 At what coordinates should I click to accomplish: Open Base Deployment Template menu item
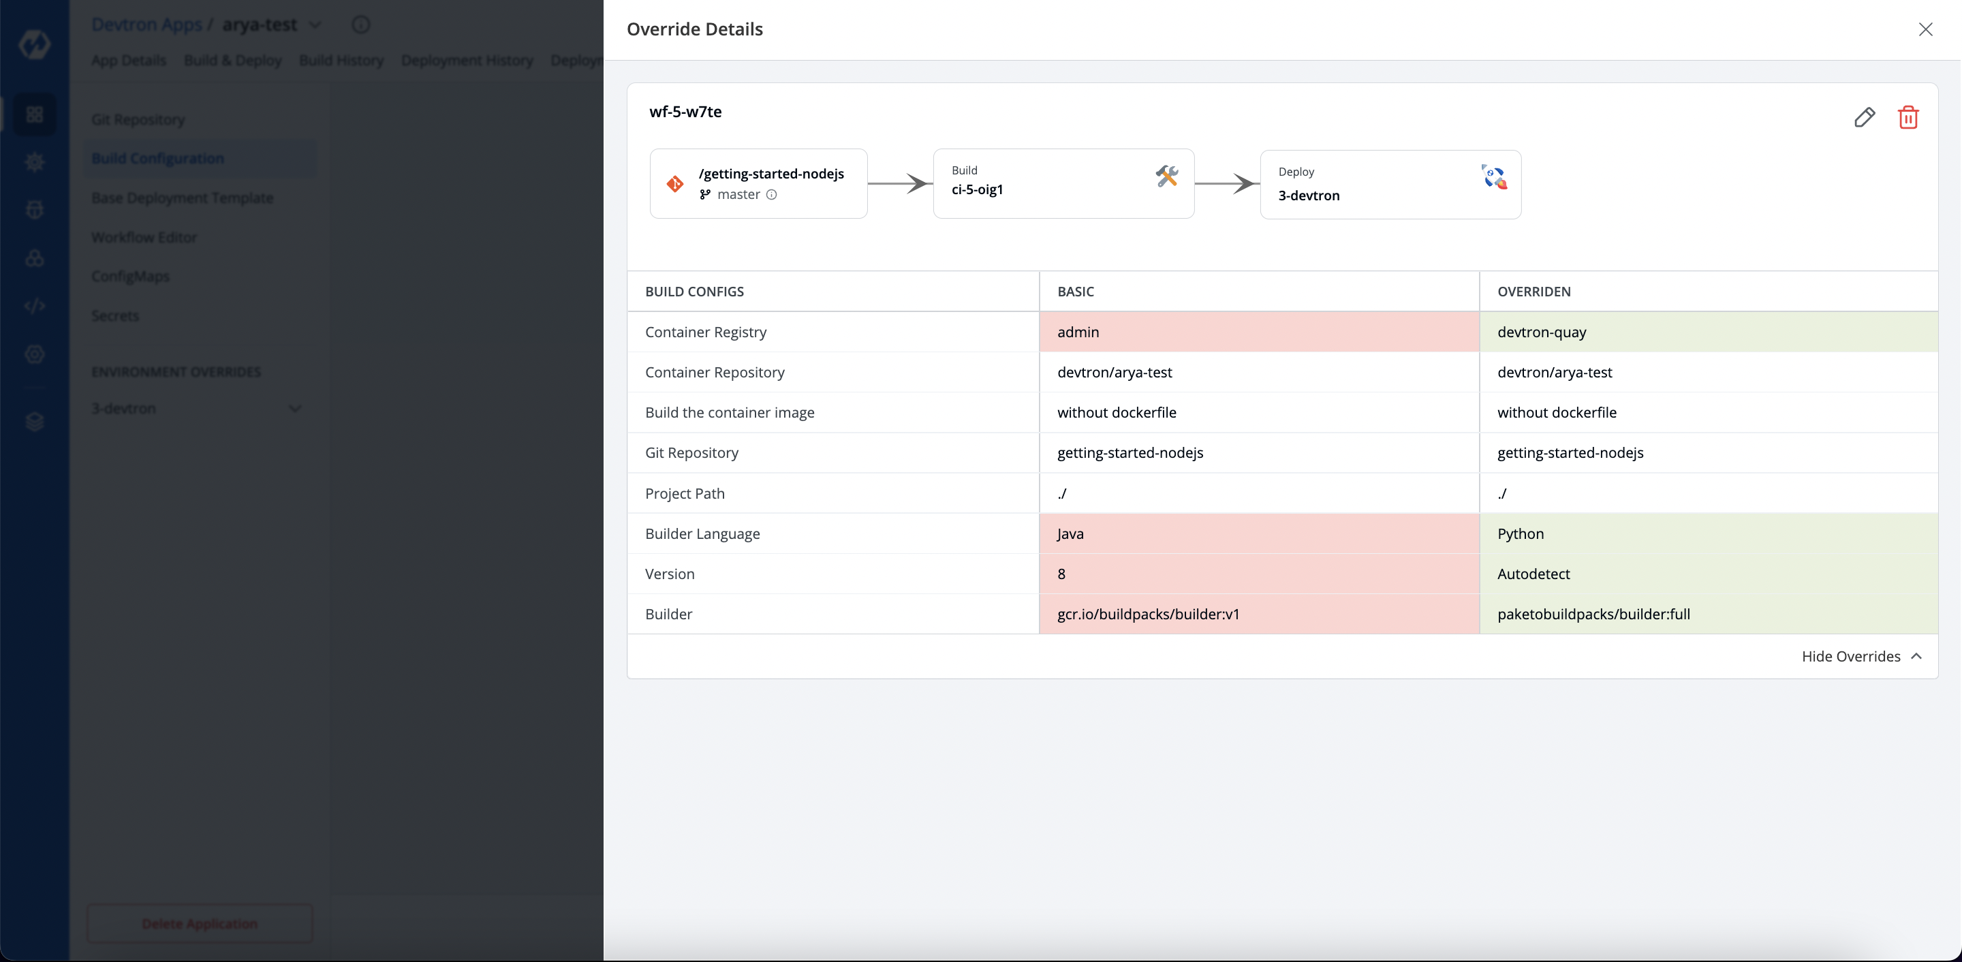[x=182, y=198]
